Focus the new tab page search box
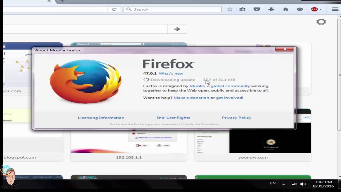Image resolution: width=341 pixels, height=192 pixels. [x=85, y=29]
